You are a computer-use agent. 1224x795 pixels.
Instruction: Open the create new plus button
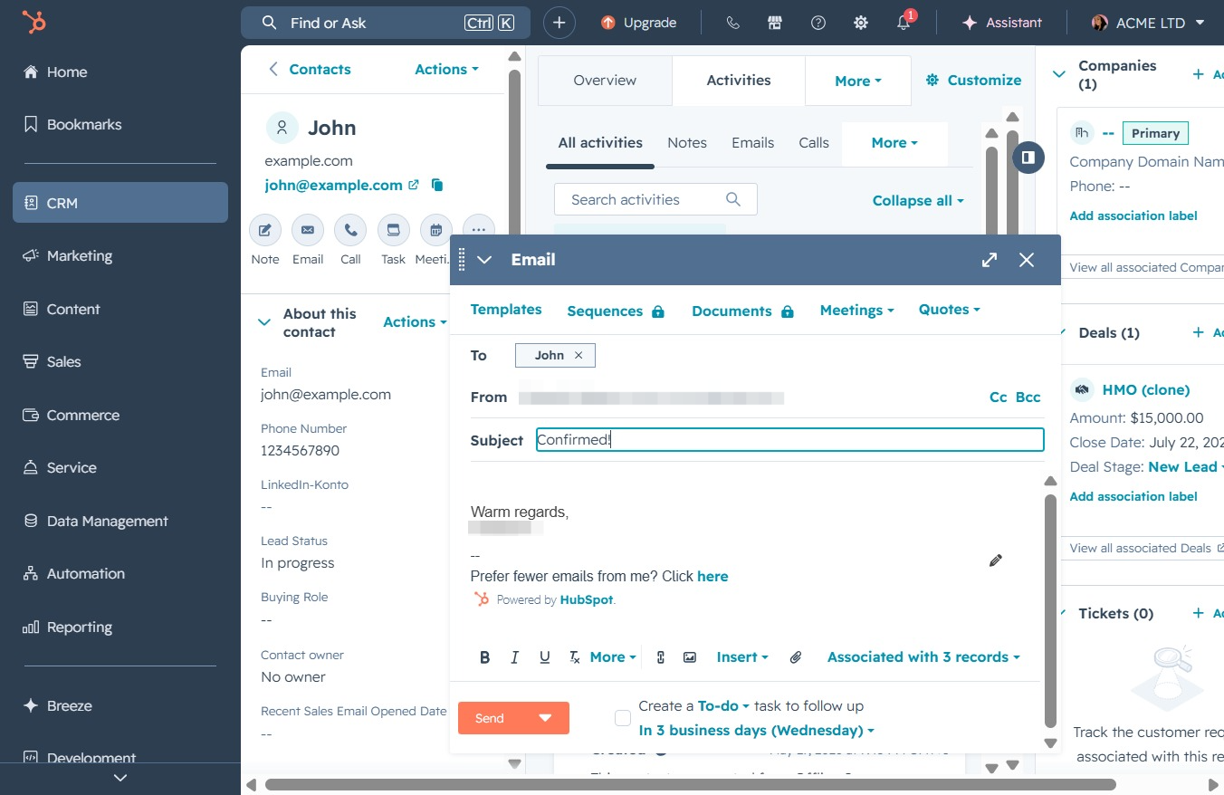pyautogui.click(x=559, y=23)
